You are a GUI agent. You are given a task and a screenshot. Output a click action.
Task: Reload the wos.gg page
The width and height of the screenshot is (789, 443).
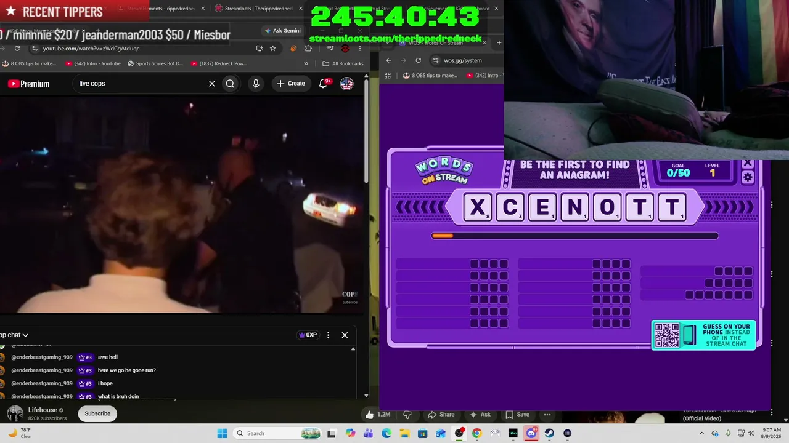pyautogui.click(x=419, y=60)
